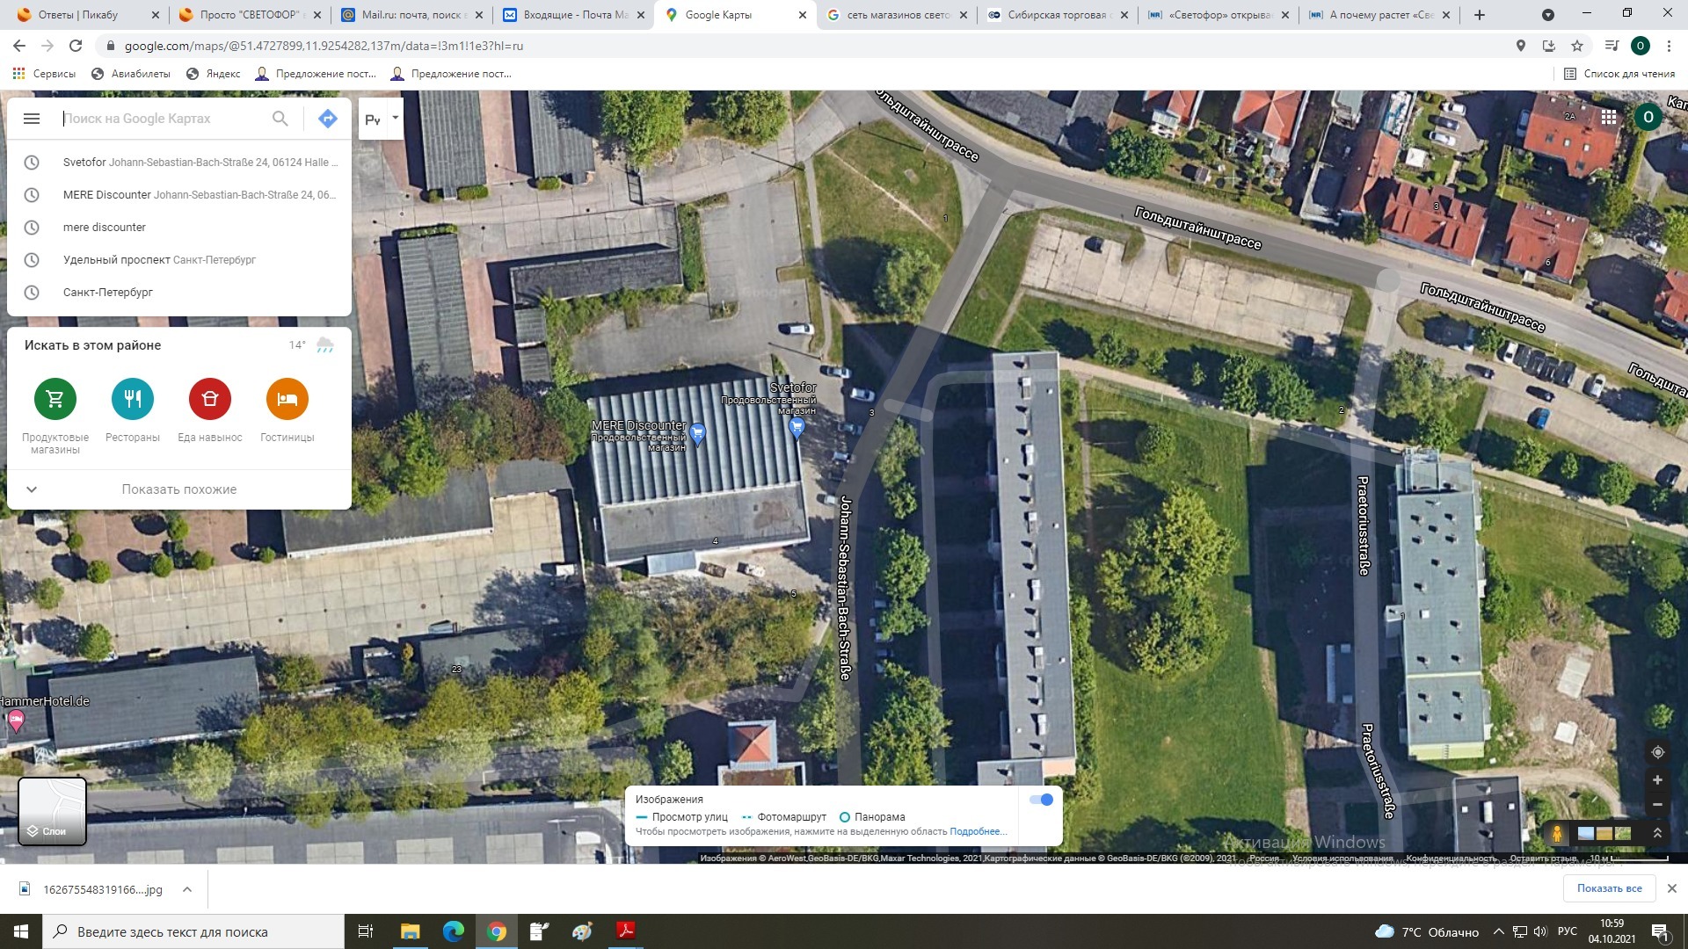Open the 'Подробнее...' link
The width and height of the screenshot is (1688, 949).
click(977, 831)
